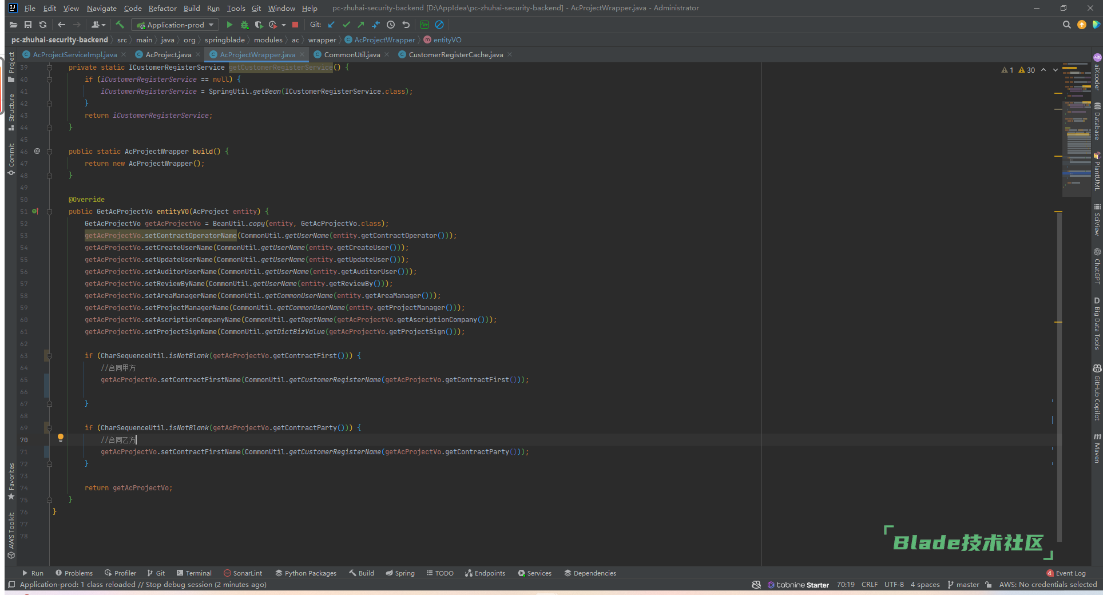Screen dimensions: 1103x595
Task: Open the Project side panel
Action: pos(11,67)
